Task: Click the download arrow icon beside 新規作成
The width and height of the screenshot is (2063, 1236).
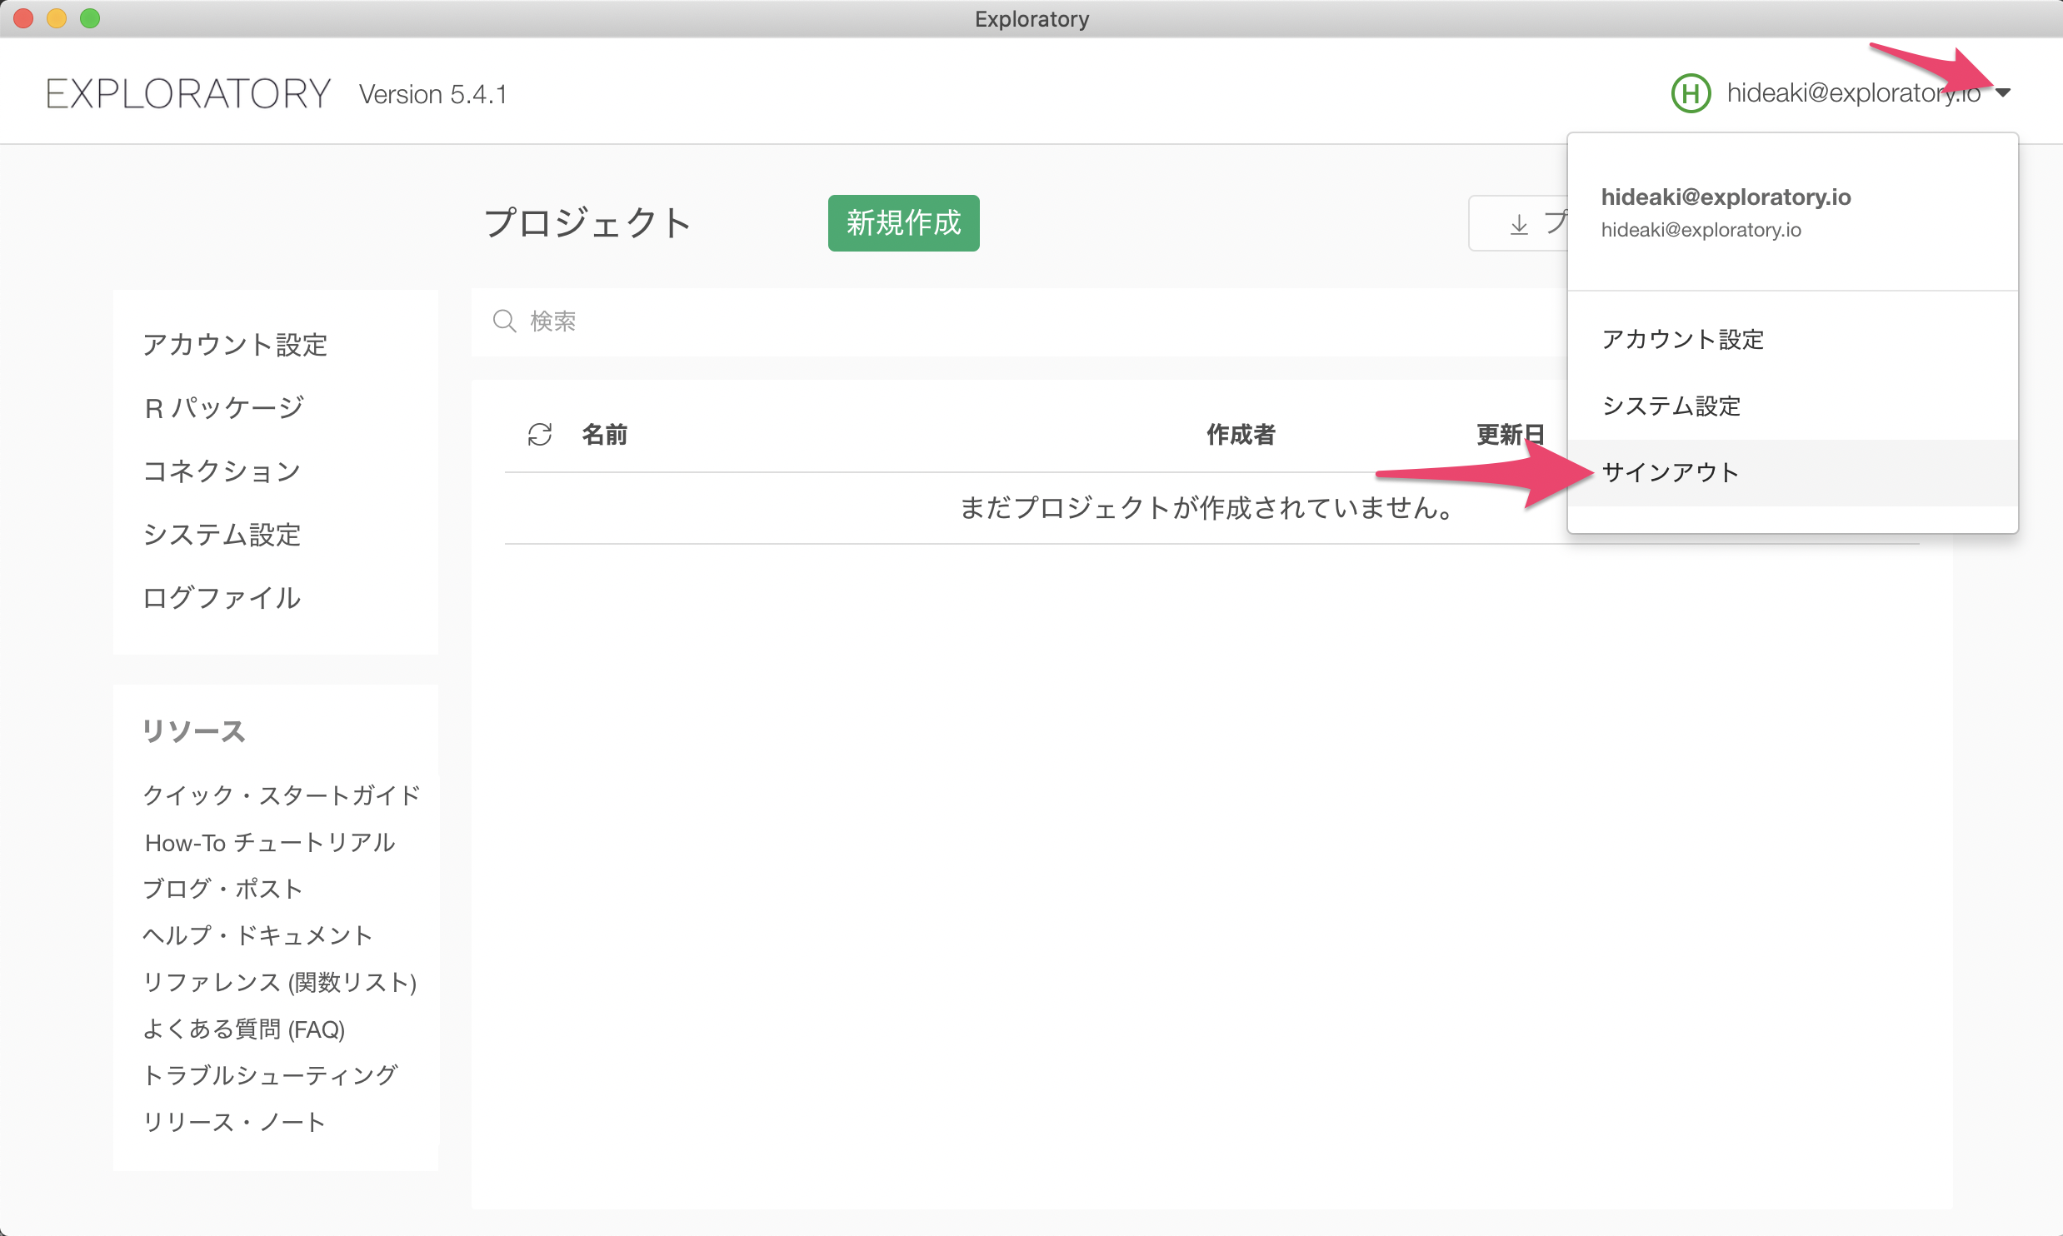Action: click(1519, 224)
